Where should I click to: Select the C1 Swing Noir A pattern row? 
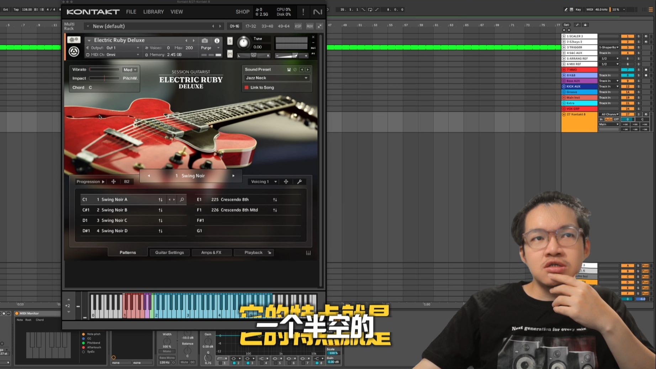(133, 200)
